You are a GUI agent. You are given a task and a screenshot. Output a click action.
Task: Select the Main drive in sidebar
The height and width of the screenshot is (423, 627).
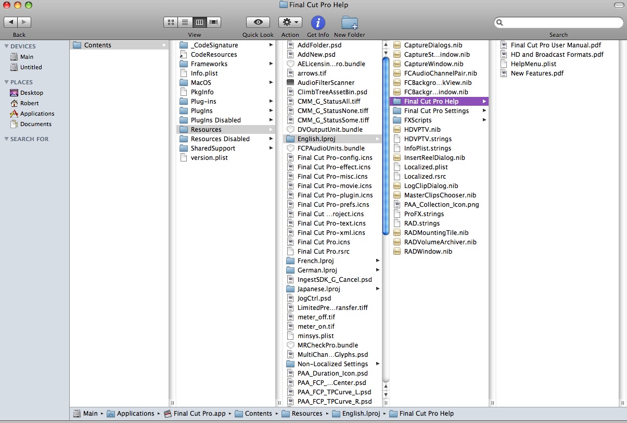click(x=22, y=57)
